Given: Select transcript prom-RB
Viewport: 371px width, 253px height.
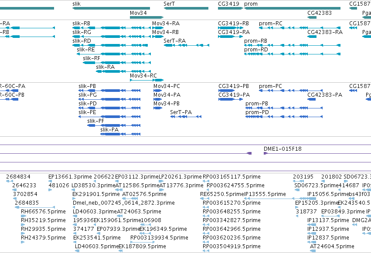Looking at the screenshot, I should tap(255, 41).
